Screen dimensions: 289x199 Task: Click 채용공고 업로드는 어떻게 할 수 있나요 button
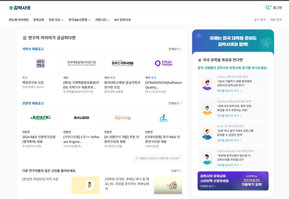157,158
